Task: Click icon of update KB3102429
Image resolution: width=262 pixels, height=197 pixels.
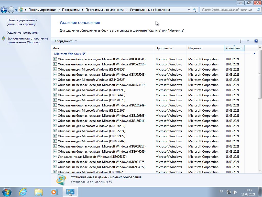Action: pos(55,136)
